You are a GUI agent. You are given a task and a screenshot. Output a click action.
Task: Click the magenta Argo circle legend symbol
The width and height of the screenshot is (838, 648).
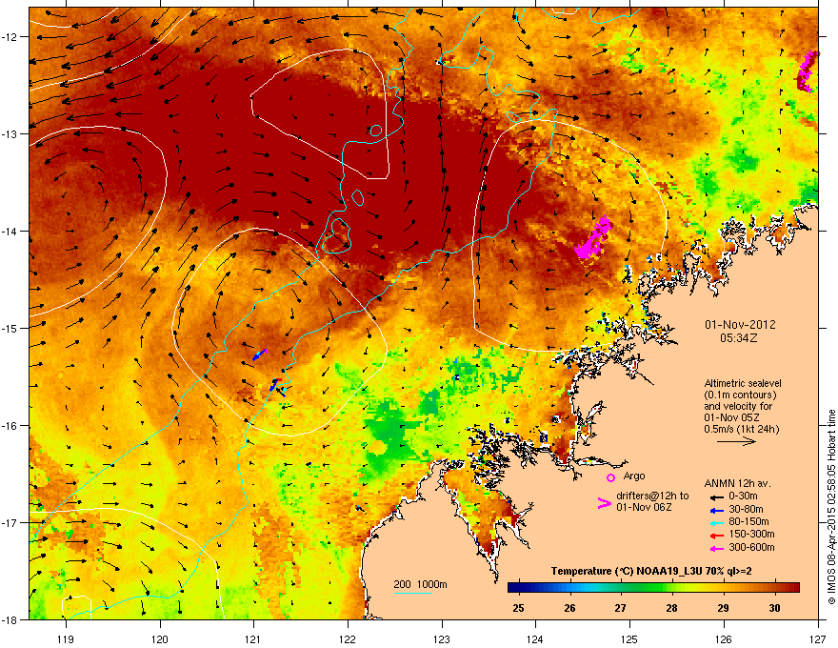[x=610, y=477]
